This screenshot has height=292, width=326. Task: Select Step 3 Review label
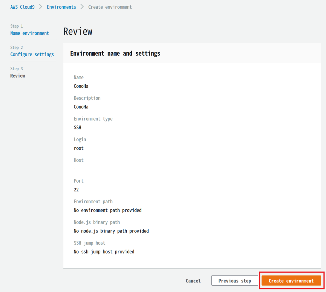click(x=18, y=76)
